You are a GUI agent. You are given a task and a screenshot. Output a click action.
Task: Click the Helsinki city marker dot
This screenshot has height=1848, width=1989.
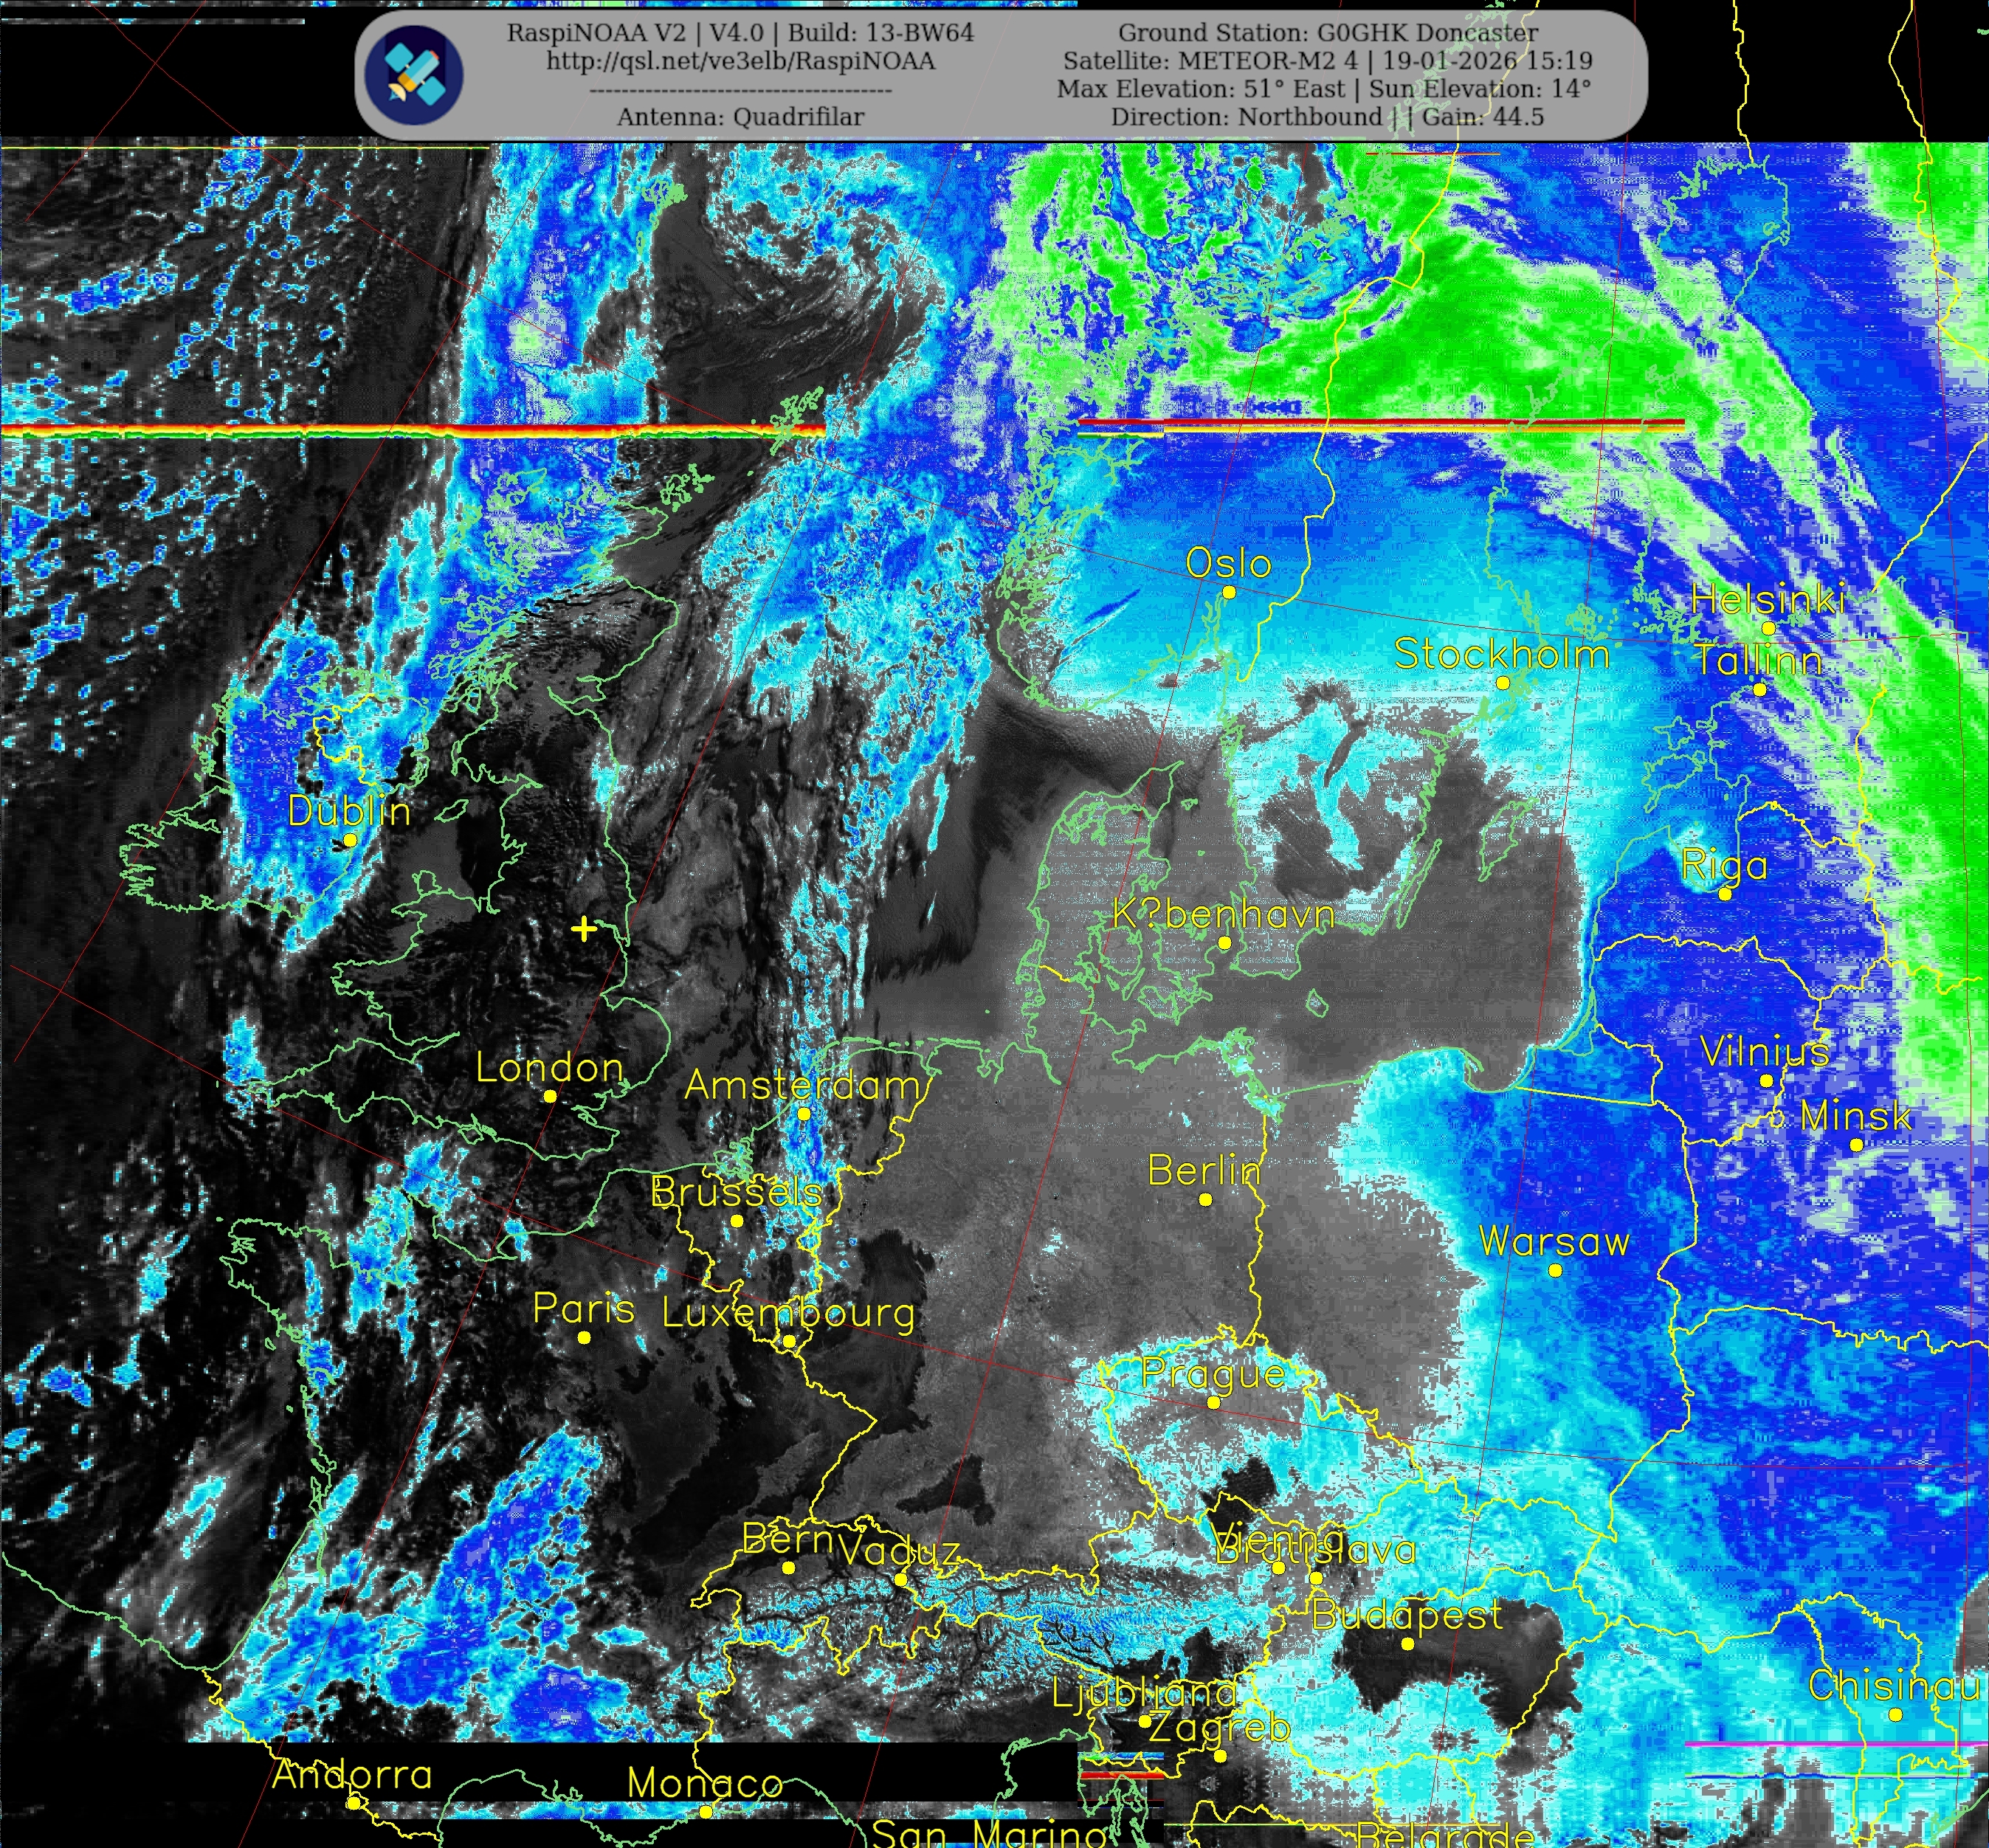coord(1768,628)
